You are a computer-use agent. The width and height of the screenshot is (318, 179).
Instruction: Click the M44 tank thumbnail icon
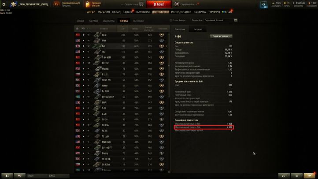(97, 41)
